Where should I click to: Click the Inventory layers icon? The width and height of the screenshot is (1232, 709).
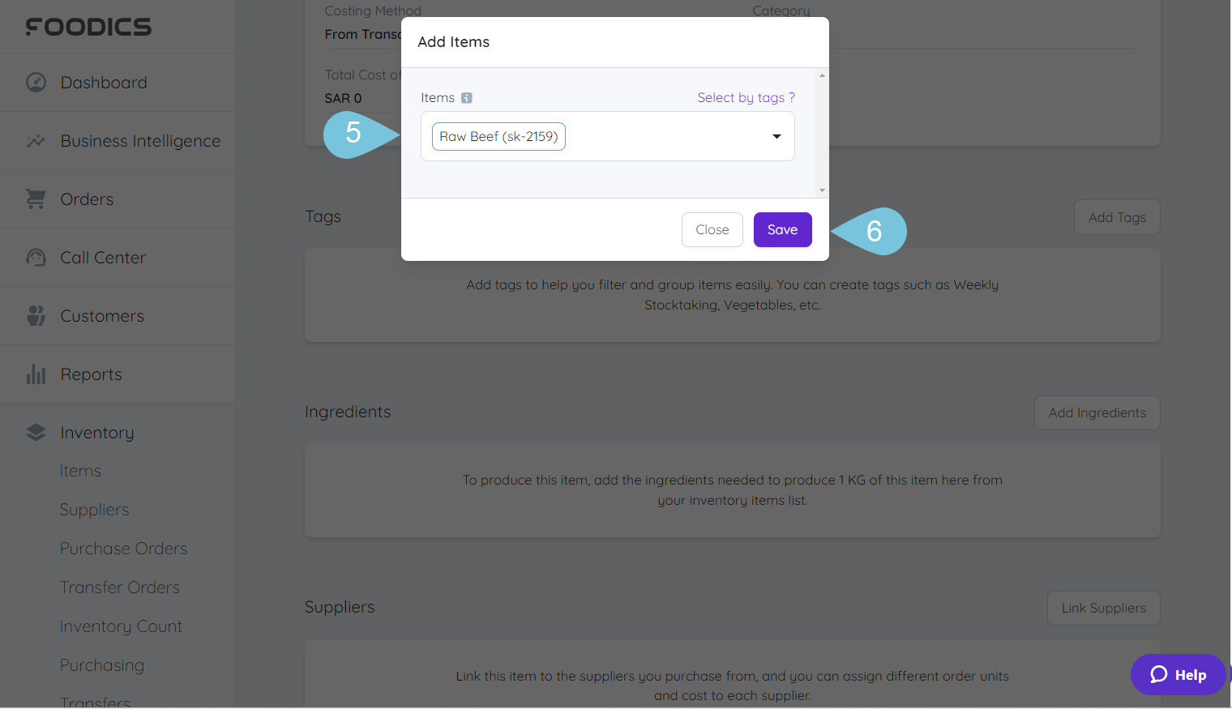(x=36, y=433)
